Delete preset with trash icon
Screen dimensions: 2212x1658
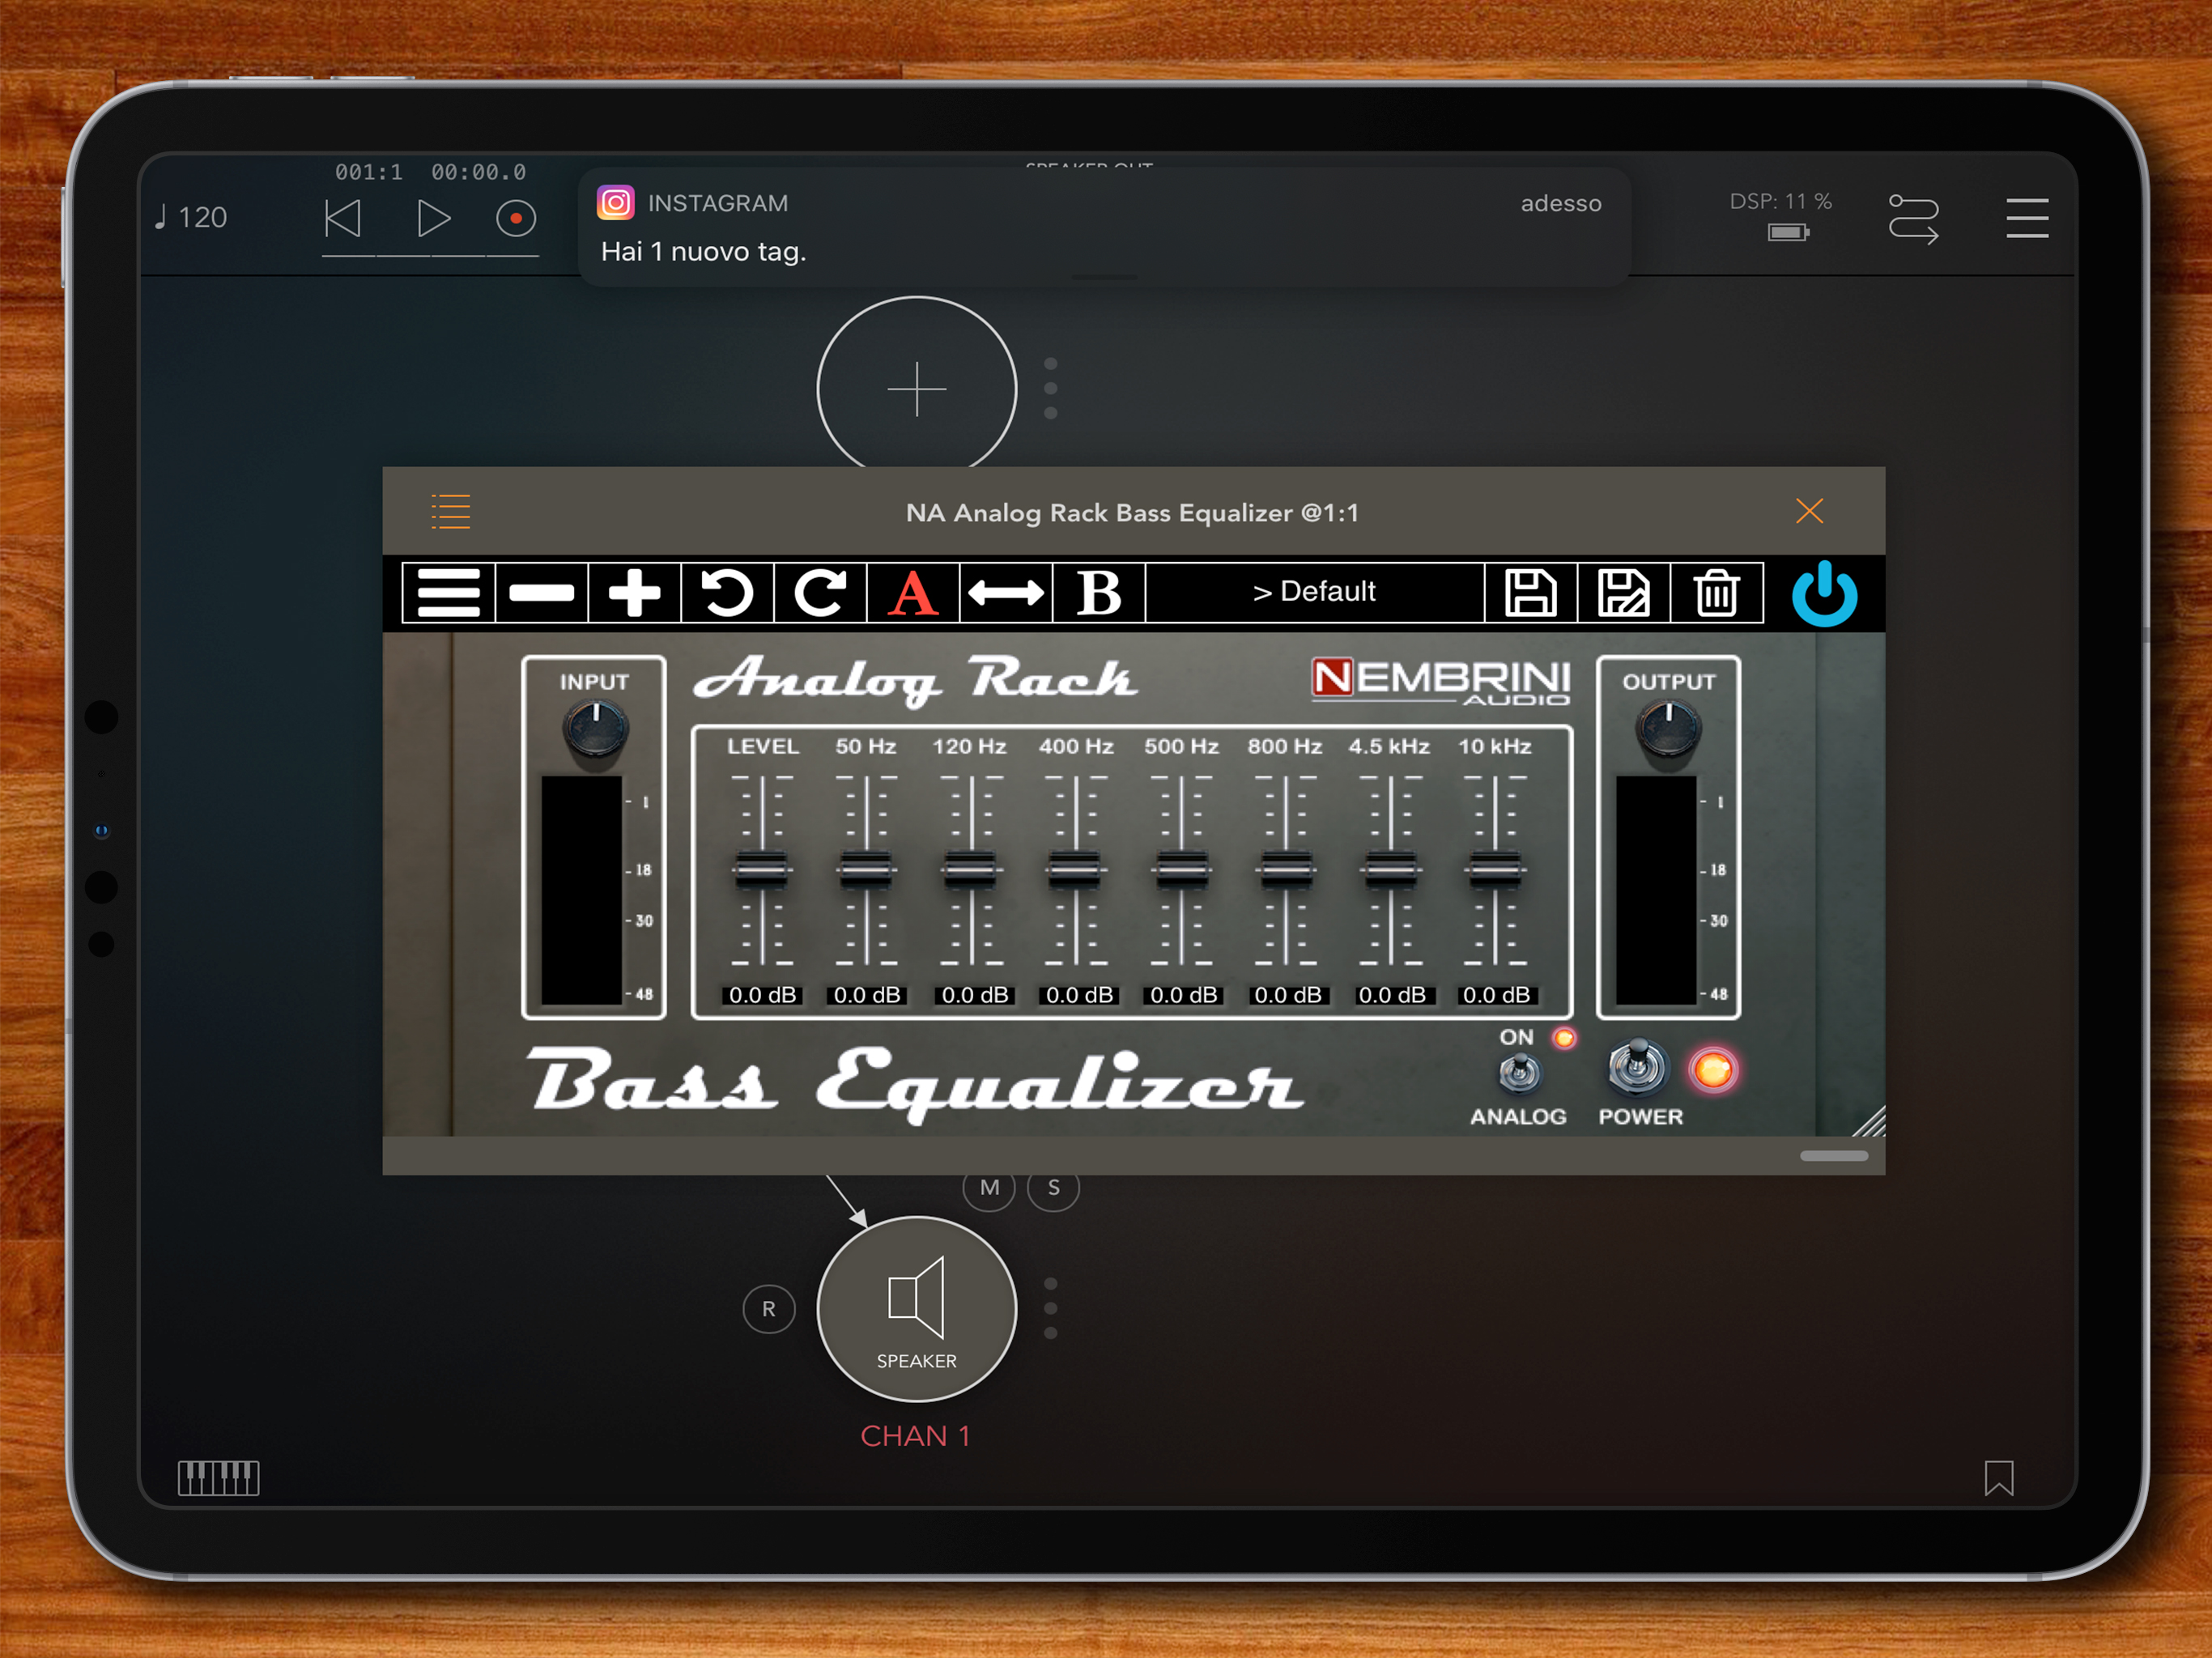click(1716, 593)
